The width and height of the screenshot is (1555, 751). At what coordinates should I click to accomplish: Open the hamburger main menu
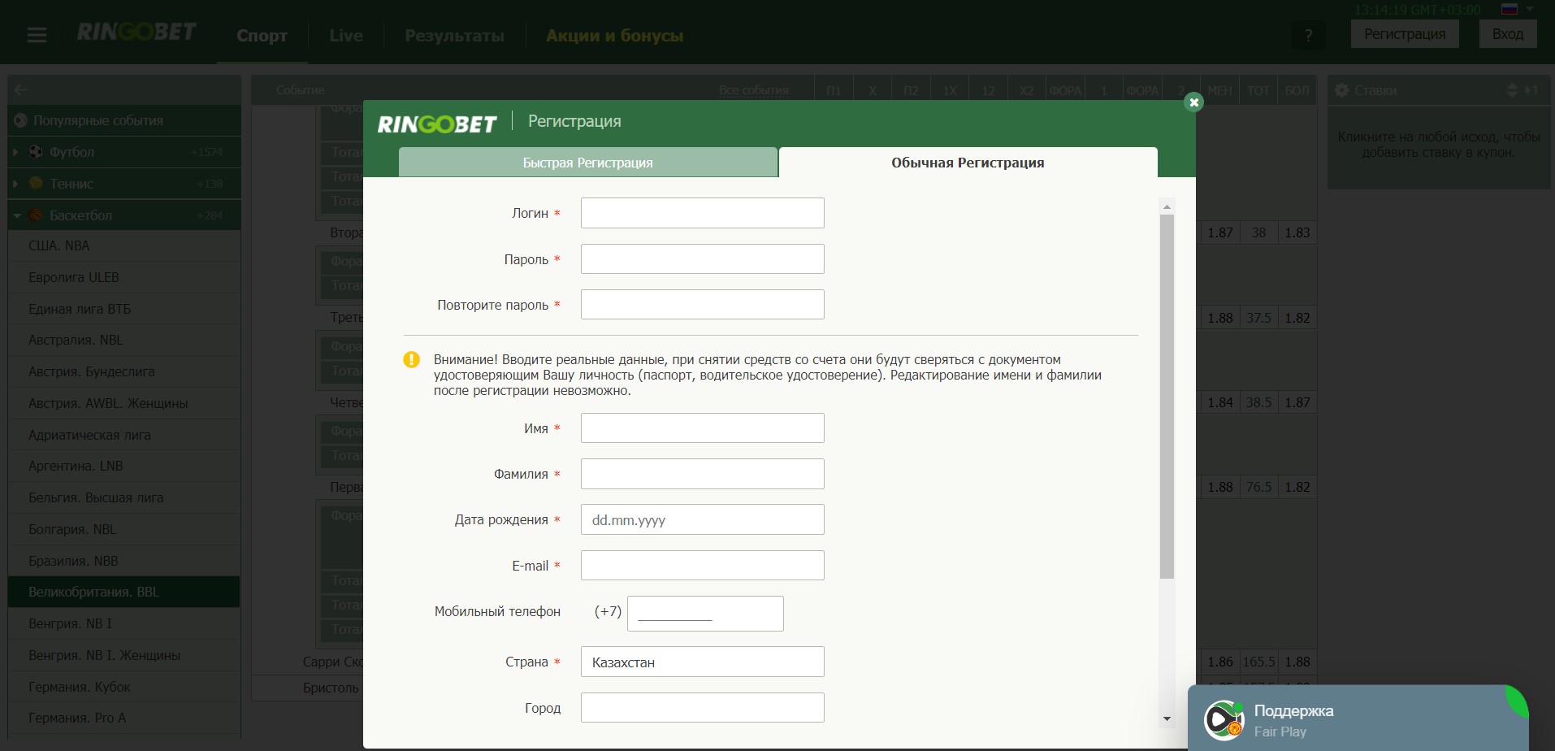[x=37, y=35]
